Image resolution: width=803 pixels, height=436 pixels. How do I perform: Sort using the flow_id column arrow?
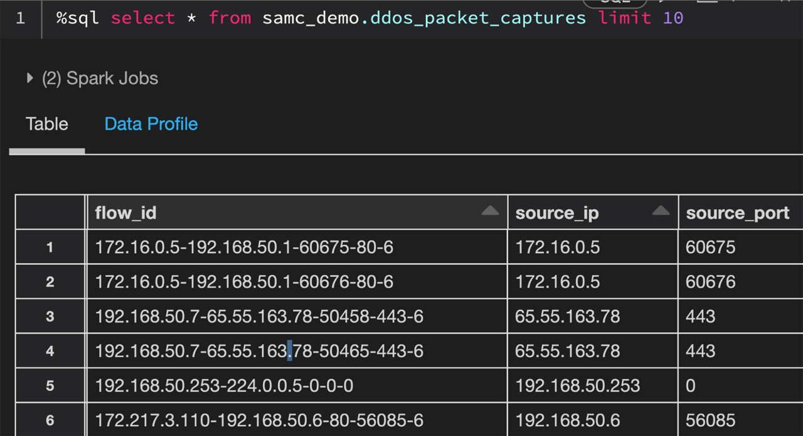(490, 211)
